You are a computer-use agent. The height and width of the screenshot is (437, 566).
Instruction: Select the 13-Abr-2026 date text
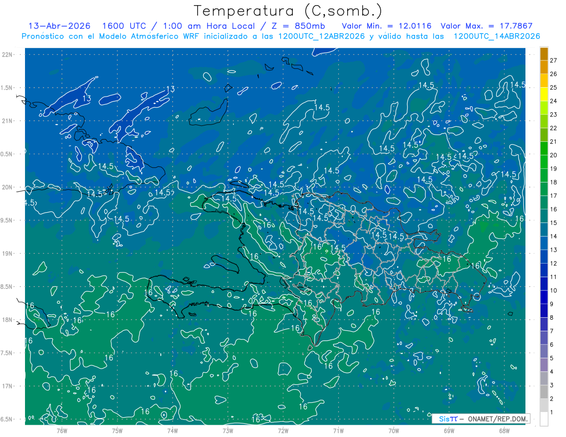click(56, 26)
